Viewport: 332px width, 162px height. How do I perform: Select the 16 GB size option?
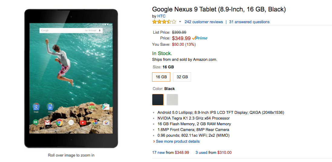coord(161,77)
